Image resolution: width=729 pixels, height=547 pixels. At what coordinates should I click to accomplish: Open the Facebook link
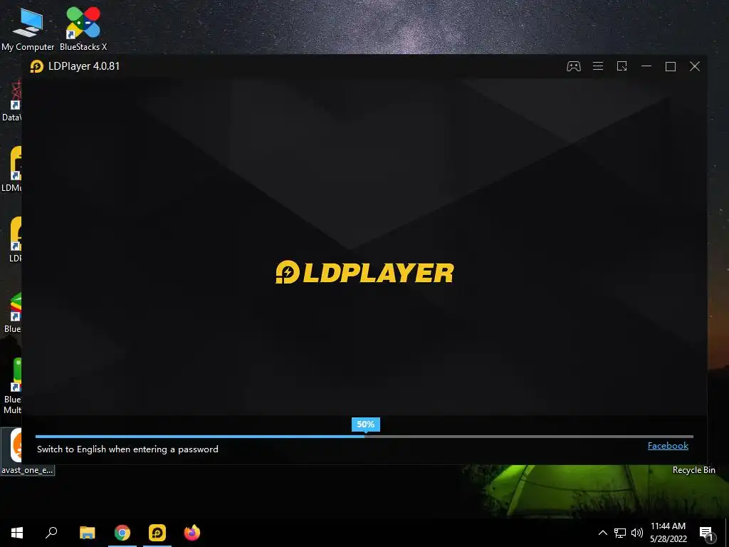(x=668, y=446)
